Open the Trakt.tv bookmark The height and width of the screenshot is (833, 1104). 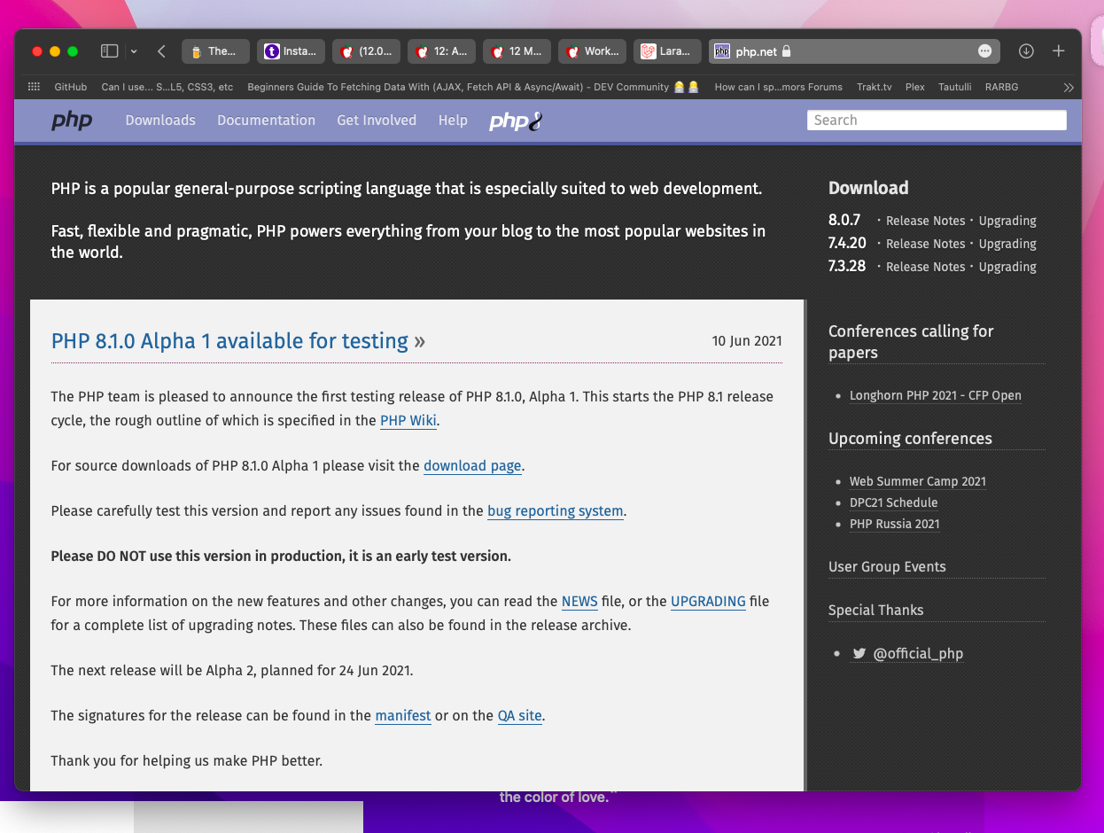(875, 87)
